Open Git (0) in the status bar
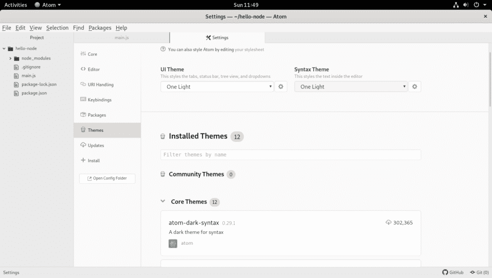Viewport: 492px width, 278px height. 479,272
